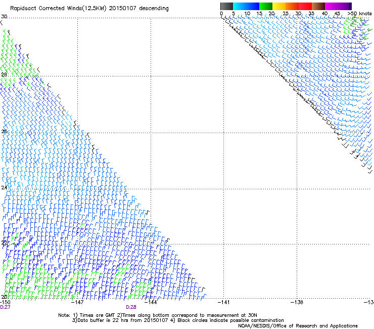This screenshot has height=329, width=374.
Task: Click the blue 10-15 knots color segment
Action: pyautogui.click(x=253, y=6)
